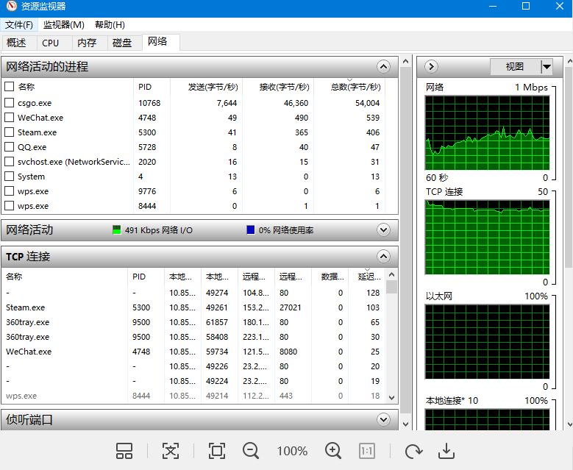Screen dimensions: 573x470
Task: Click the 1:1 actual size icon
Action: tap(367, 451)
